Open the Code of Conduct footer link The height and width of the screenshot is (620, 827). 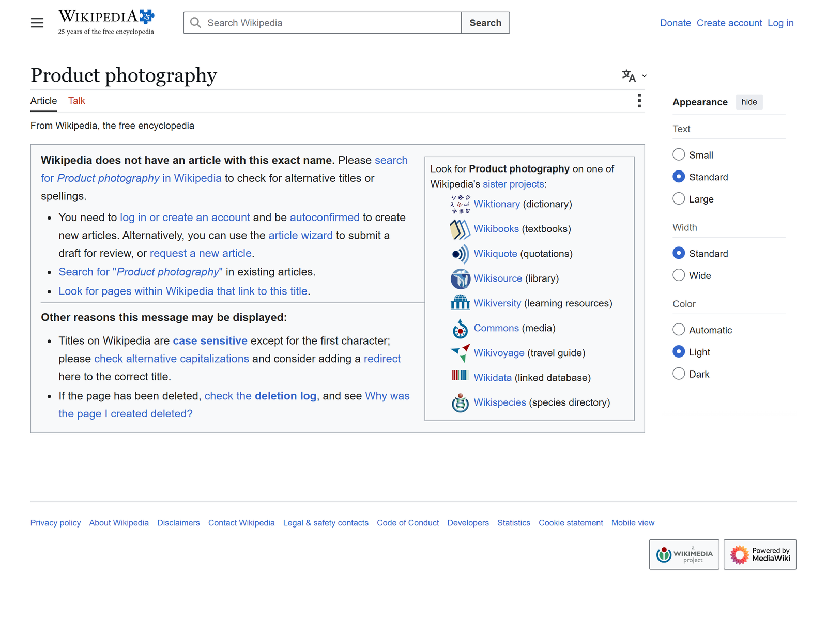tap(408, 523)
